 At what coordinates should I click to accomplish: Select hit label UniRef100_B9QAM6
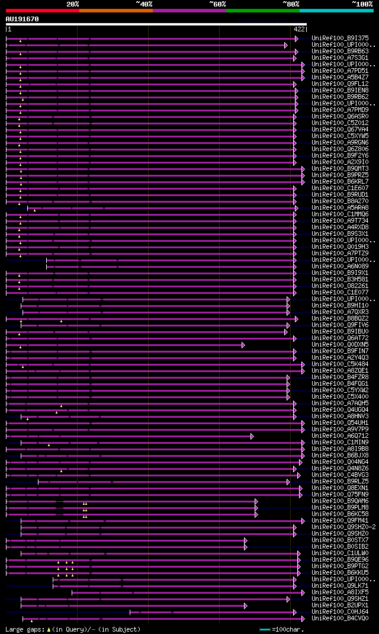click(340, 501)
